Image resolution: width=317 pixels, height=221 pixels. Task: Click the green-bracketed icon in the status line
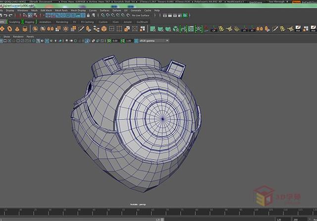(x=185, y=15)
